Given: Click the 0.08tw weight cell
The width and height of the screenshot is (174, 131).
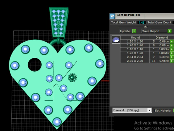Looking at the screenshot, I should tap(164, 45).
